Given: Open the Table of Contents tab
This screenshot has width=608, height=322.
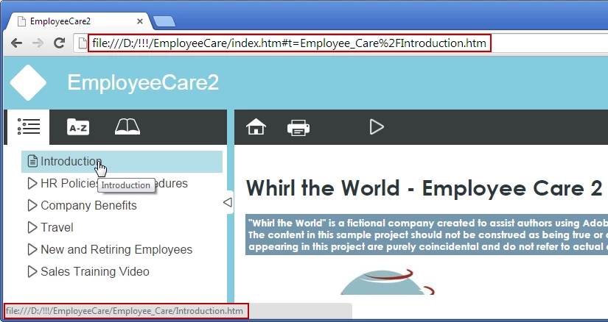Looking at the screenshot, I should [29, 127].
